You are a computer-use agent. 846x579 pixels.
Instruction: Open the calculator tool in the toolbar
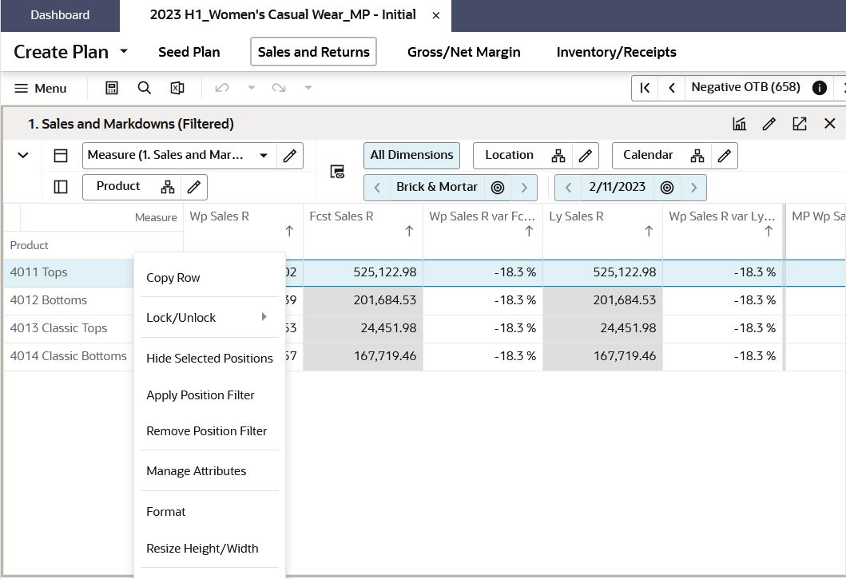coord(111,88)
